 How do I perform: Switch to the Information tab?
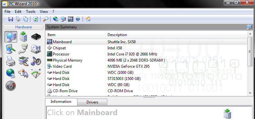tap(61, 102)
